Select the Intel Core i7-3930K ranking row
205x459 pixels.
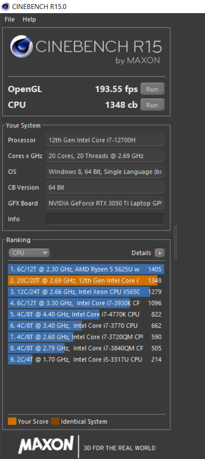tap(86, 303)
